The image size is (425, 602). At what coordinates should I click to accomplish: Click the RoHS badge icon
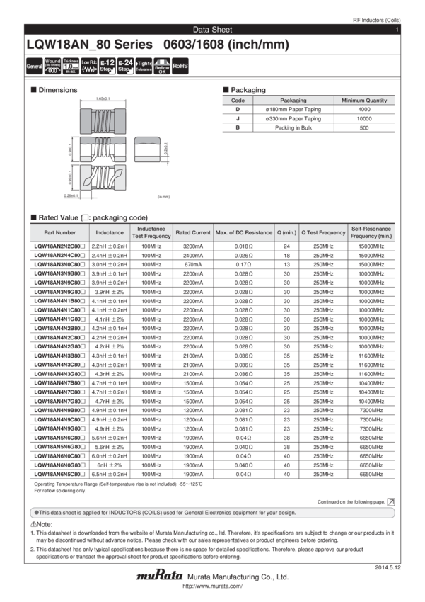coord(180,66)
